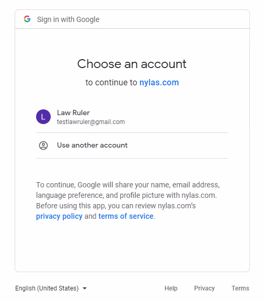
Task: Open the terms of service link
Action: click(x=126, y=216)
